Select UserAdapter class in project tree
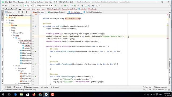The height and width of the screenshot is (97, 172). 26,61
